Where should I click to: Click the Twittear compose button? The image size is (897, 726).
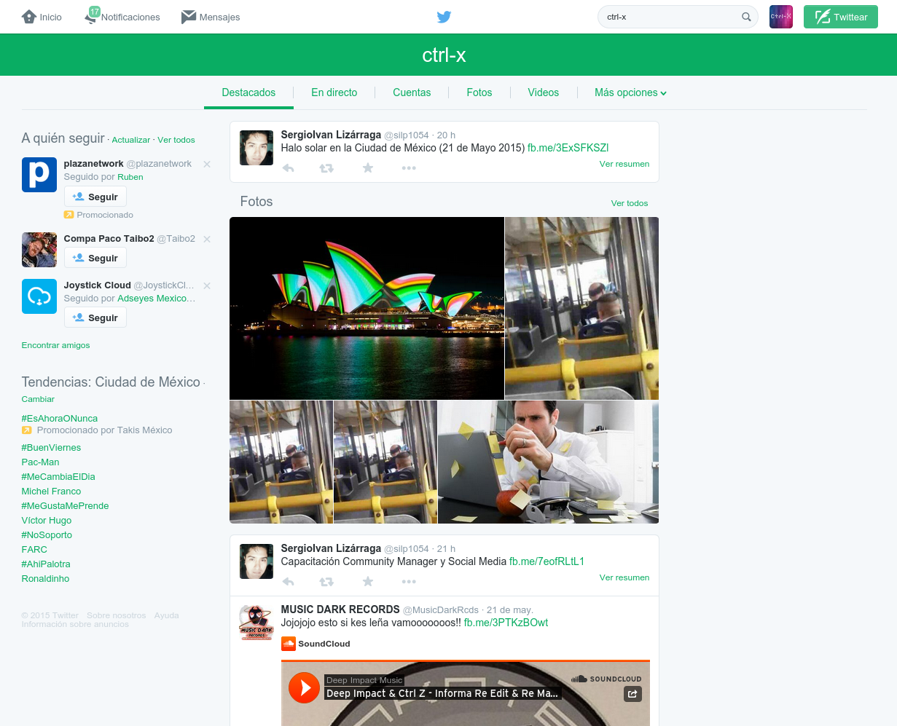click(x=840, y=17)
